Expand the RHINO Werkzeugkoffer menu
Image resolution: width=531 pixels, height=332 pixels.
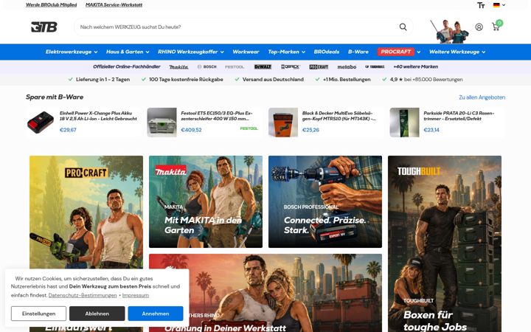tap(191, 52)
